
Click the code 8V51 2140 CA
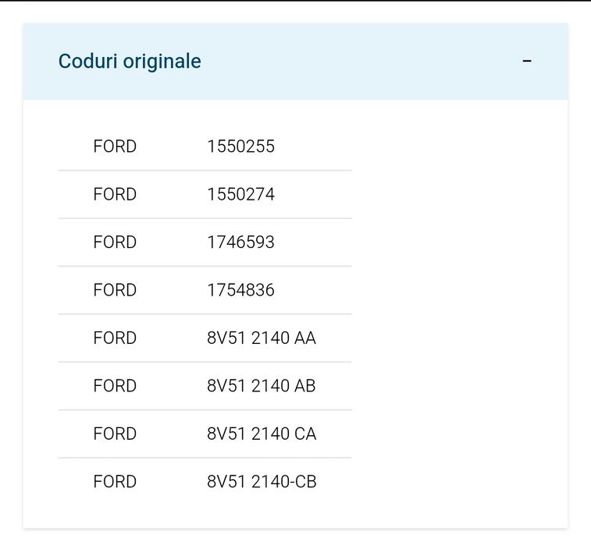262,434
